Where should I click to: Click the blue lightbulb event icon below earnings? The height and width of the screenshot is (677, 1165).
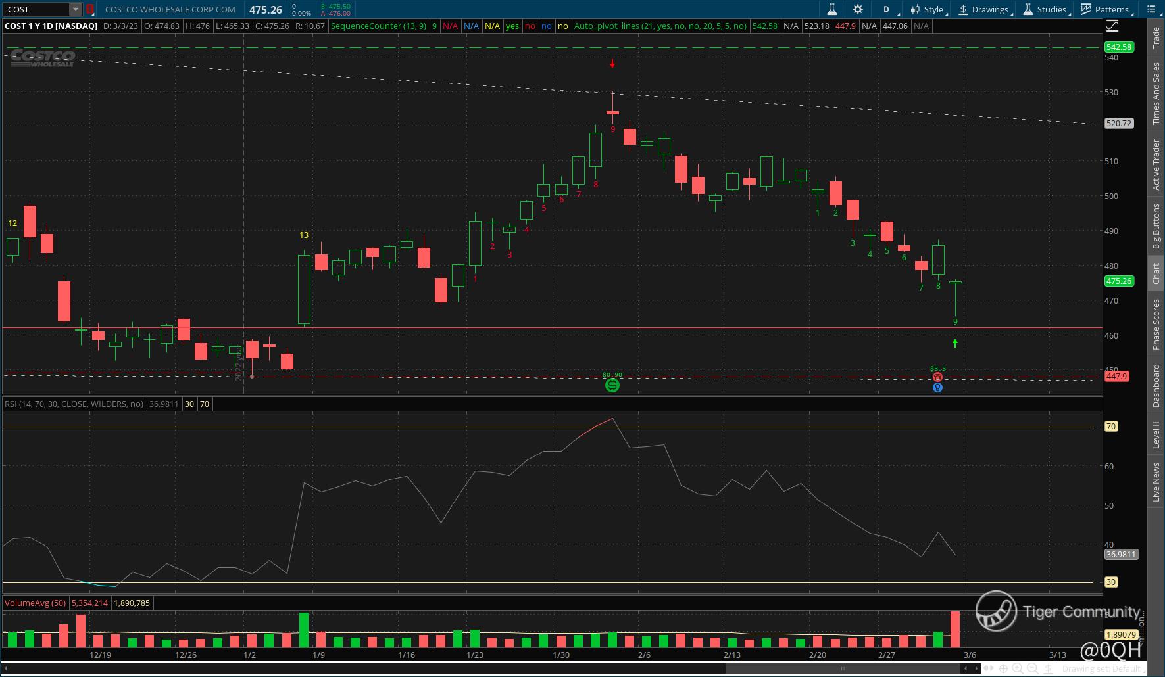pos(938,388)
